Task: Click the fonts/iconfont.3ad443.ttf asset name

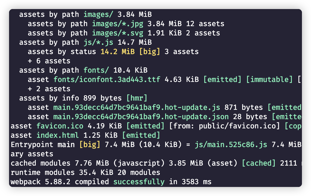Action: pos(107,80)
